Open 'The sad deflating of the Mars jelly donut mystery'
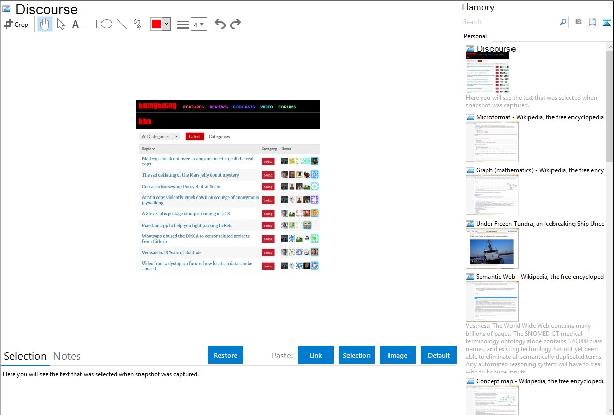 click(x=190, y=175)
